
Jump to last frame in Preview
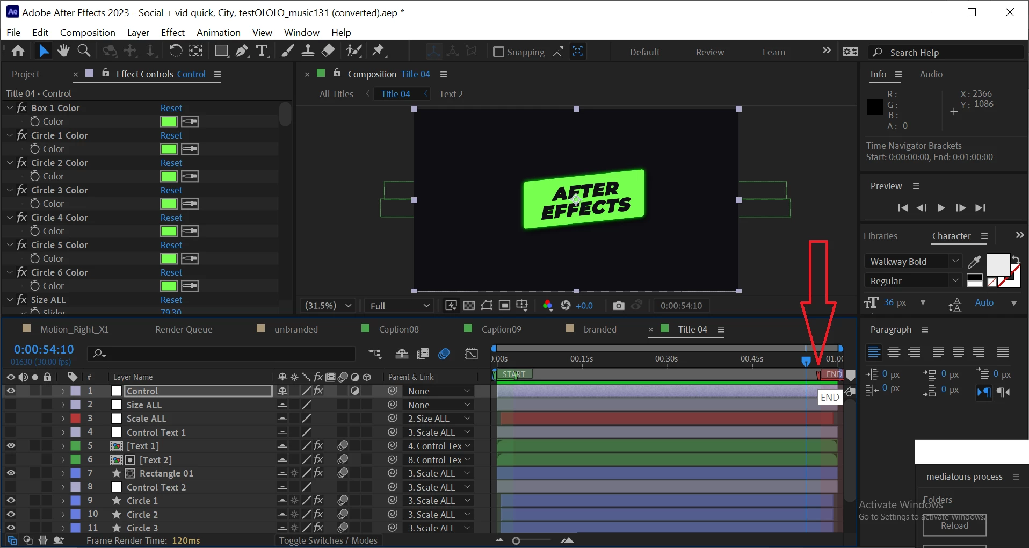coord(981,208)
